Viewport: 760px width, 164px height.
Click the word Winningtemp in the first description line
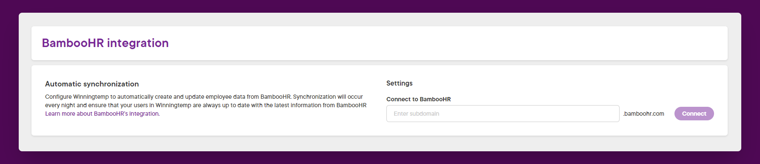pyautogui.click(x=91, y=97)
